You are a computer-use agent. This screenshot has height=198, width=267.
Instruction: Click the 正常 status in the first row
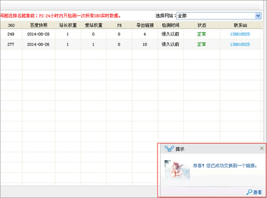point(202,34)
